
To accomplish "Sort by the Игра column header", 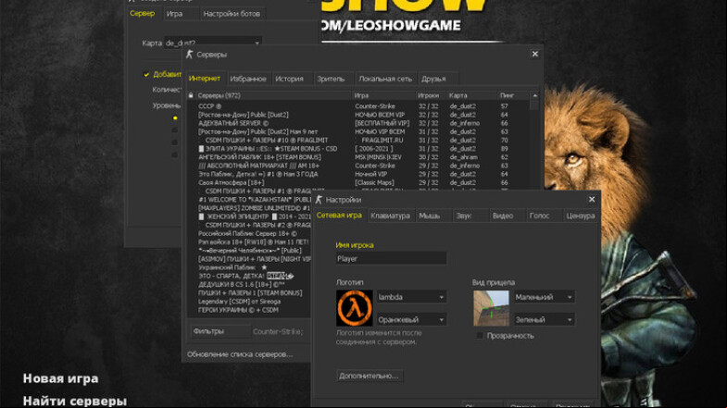I will coord(384,95).
